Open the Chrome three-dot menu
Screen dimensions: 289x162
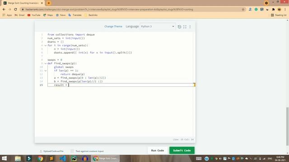[285, 9]
